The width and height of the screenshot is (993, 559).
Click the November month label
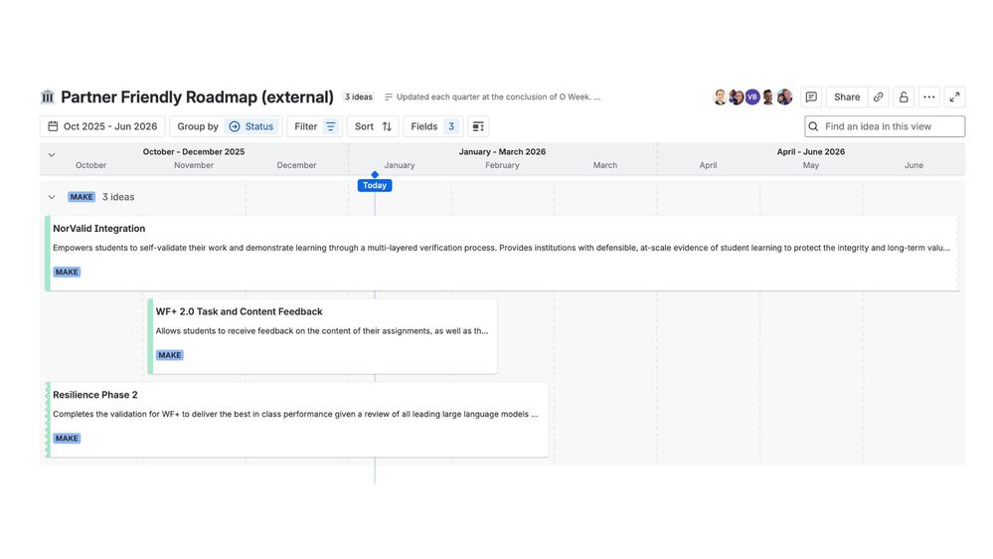click(194, 165)
